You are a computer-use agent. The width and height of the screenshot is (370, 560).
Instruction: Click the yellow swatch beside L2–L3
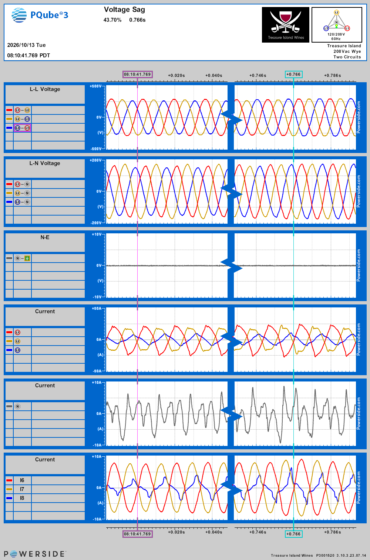coord(9,119)
